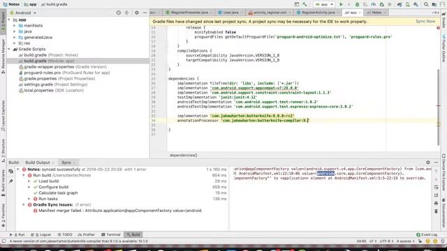Image resolution: width=447 pixels, height=251 pixels.
Task: Switch to the activity_register.xml tab
Action: pos(269,13)
